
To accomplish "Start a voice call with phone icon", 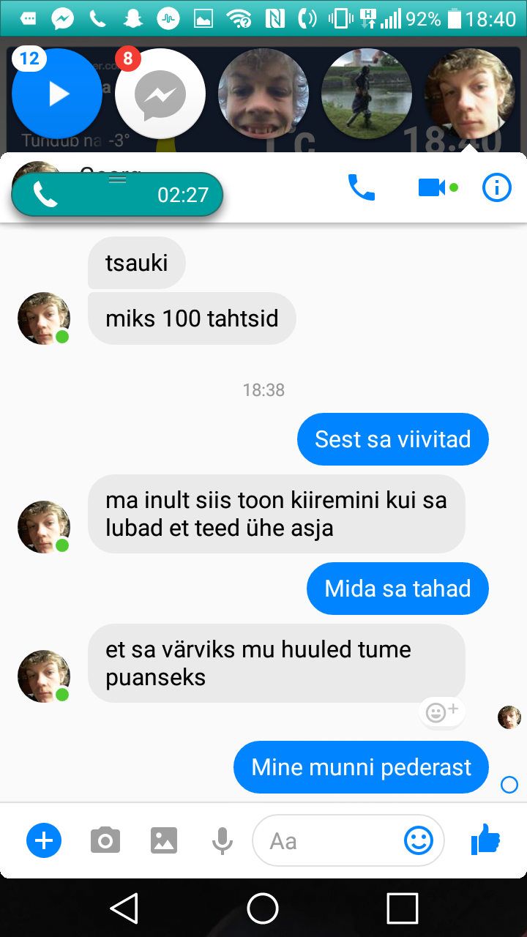I will 361,188.
